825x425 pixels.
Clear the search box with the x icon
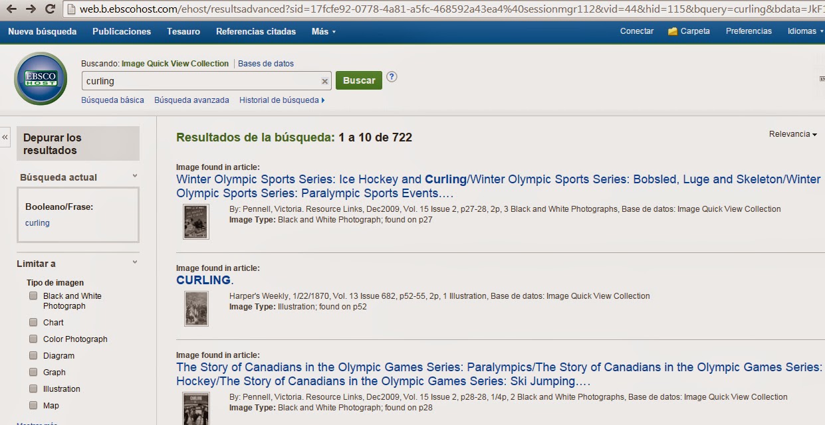(324, 80)
